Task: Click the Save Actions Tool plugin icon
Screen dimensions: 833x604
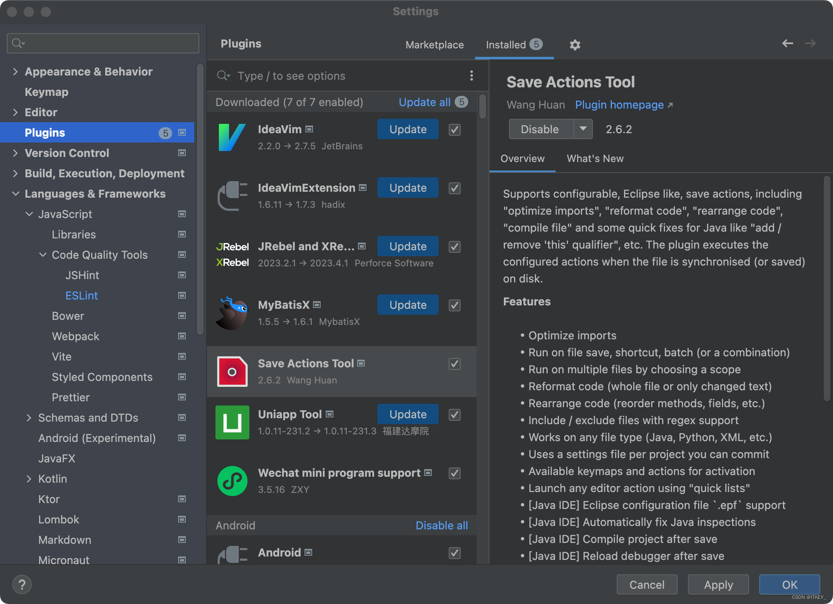Action: [232, 371]
